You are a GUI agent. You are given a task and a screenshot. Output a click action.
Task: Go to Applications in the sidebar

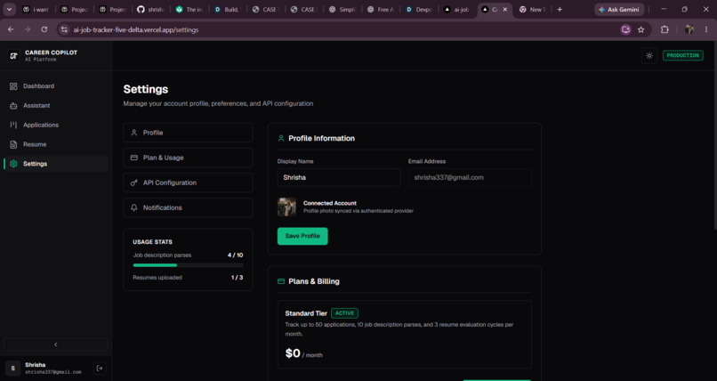click(55, 125)
